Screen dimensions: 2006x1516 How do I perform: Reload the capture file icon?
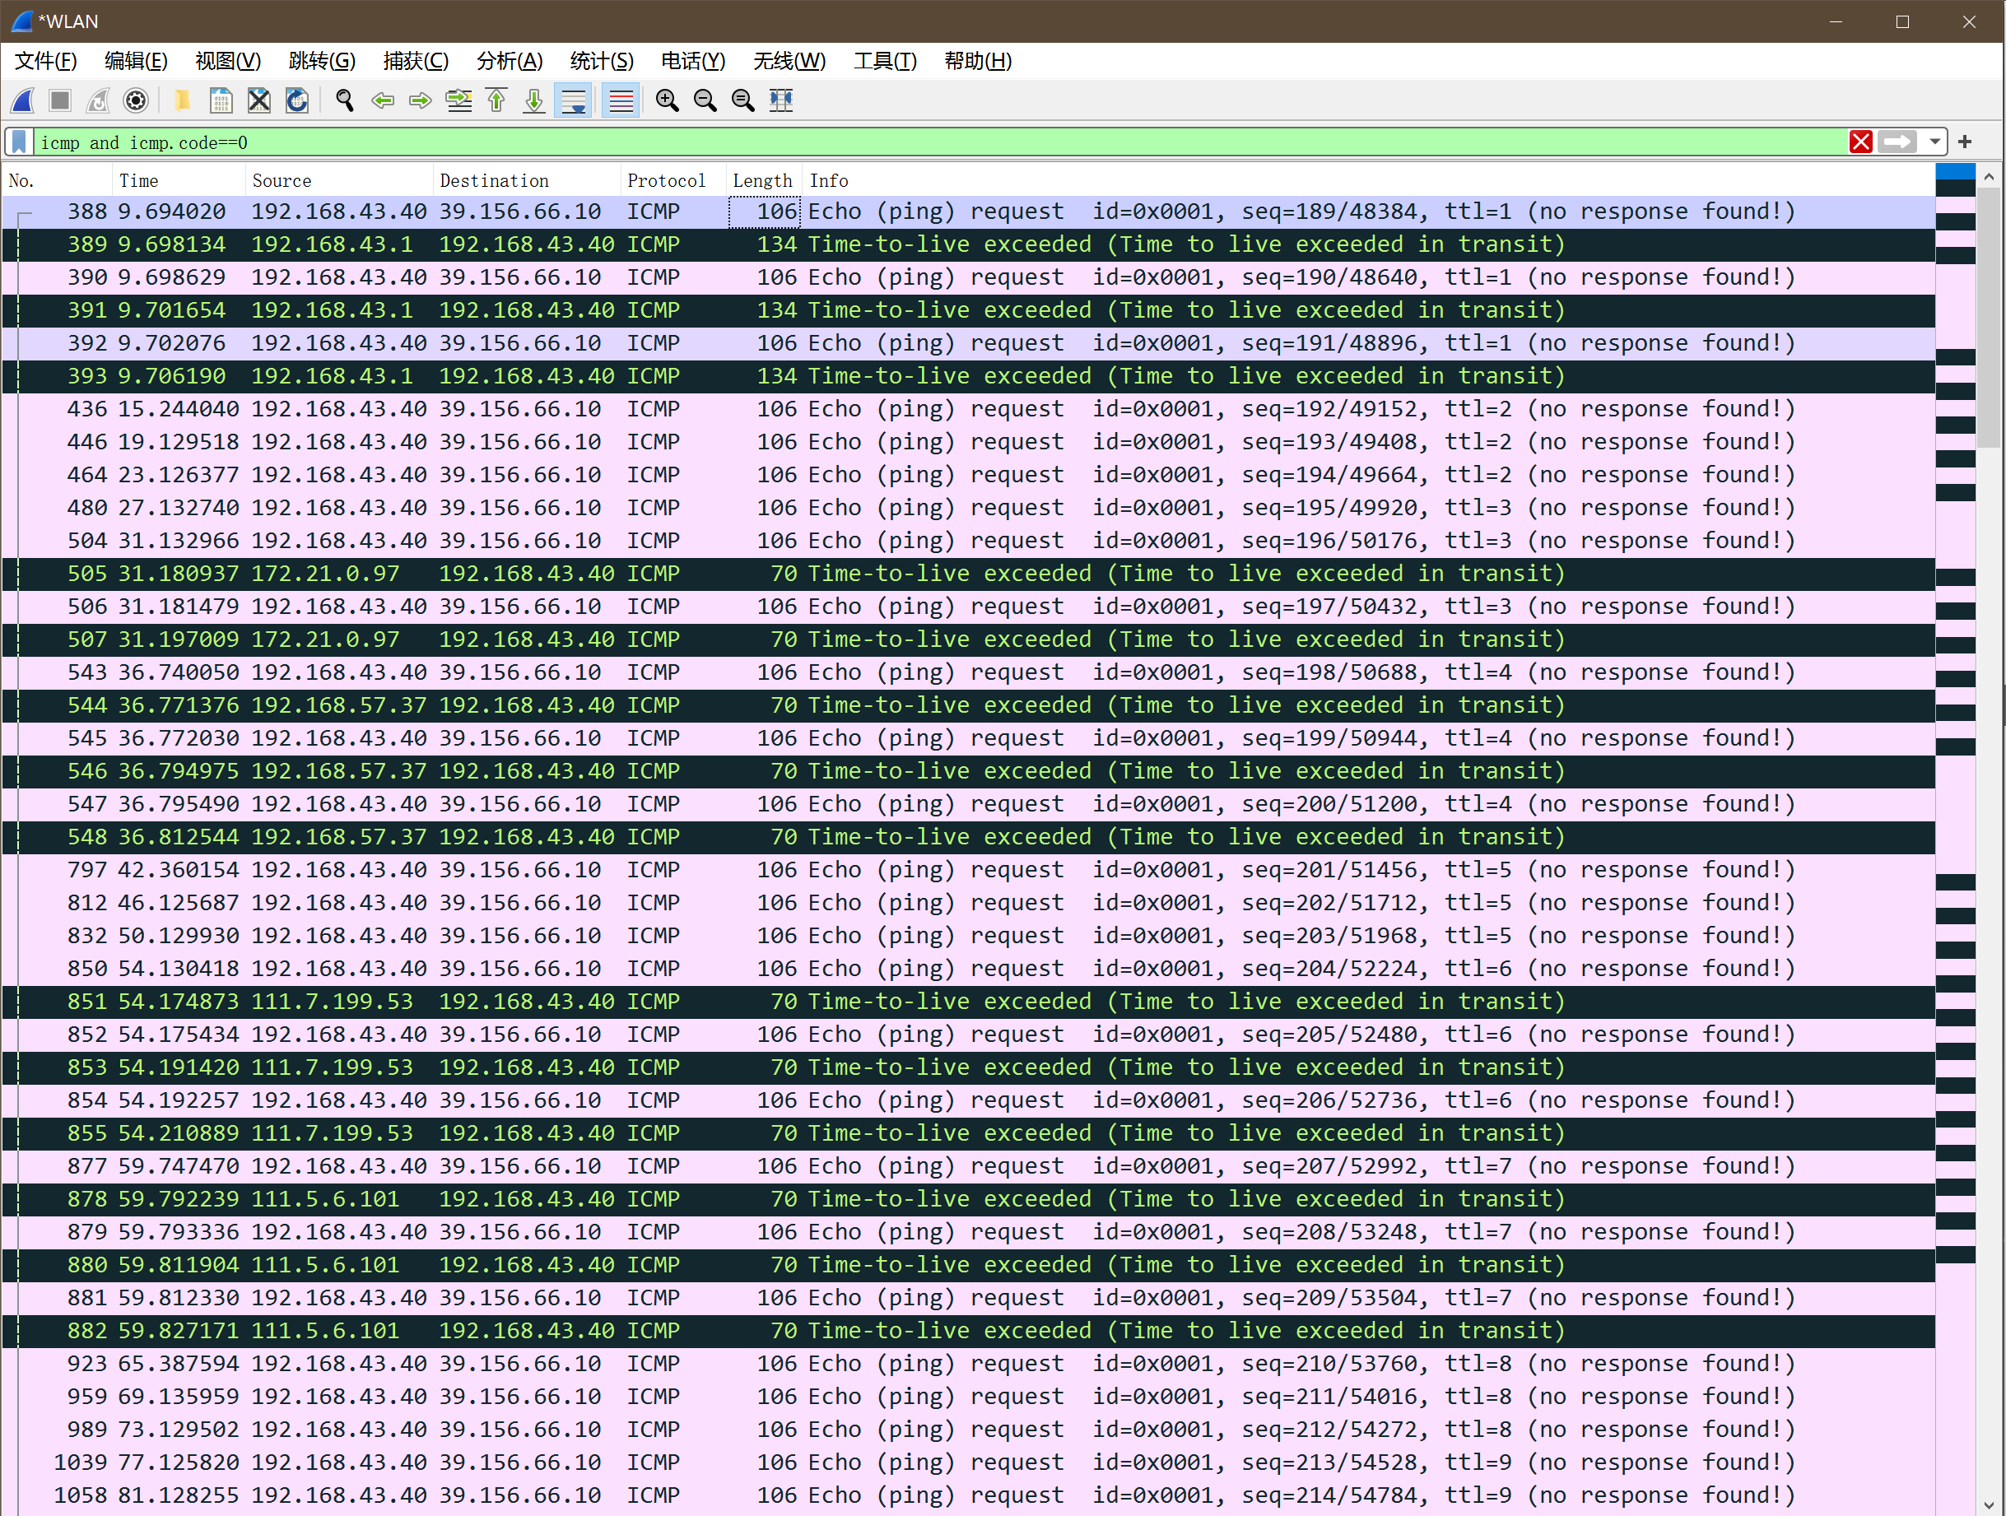point(297,100)
